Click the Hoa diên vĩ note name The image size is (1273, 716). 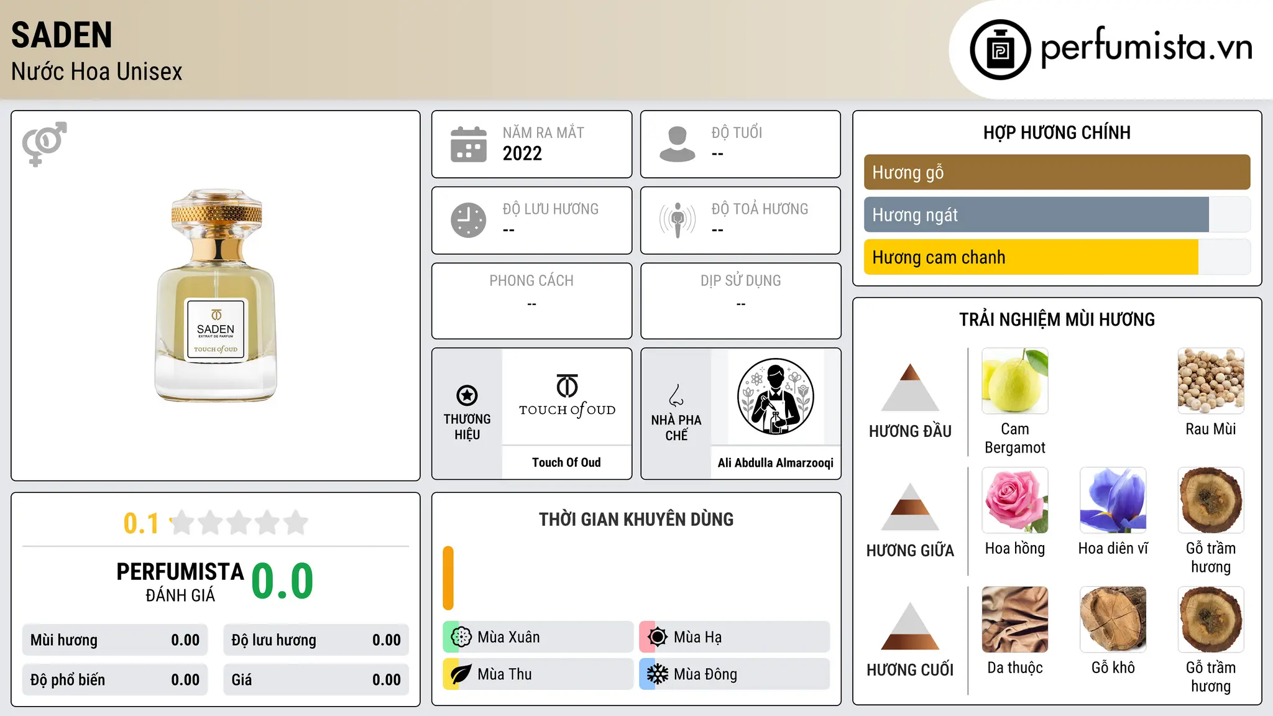(1113, 548)
